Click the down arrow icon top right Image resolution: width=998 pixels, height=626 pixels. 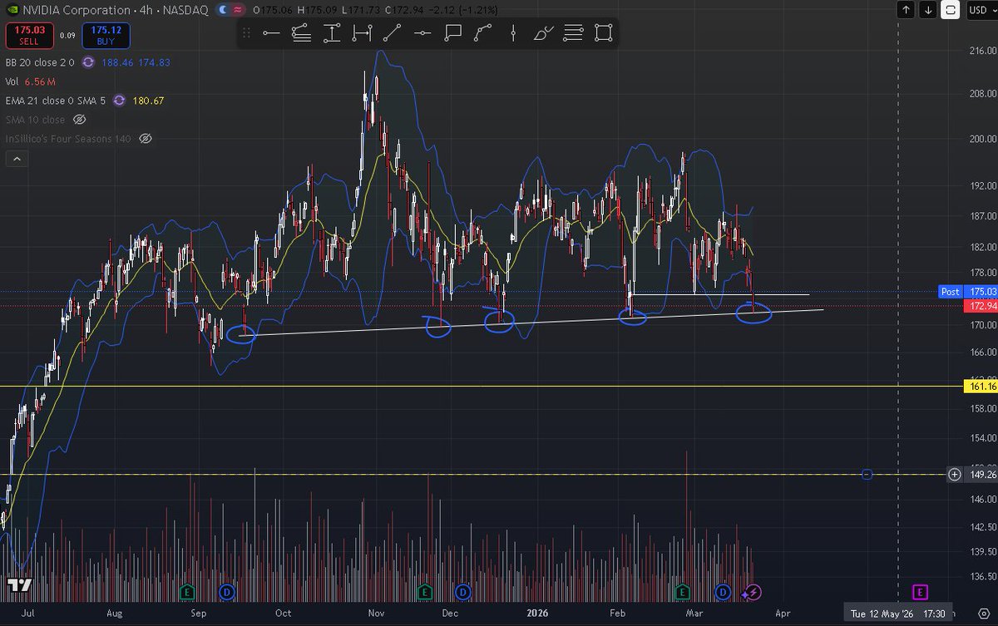[928, 10]
